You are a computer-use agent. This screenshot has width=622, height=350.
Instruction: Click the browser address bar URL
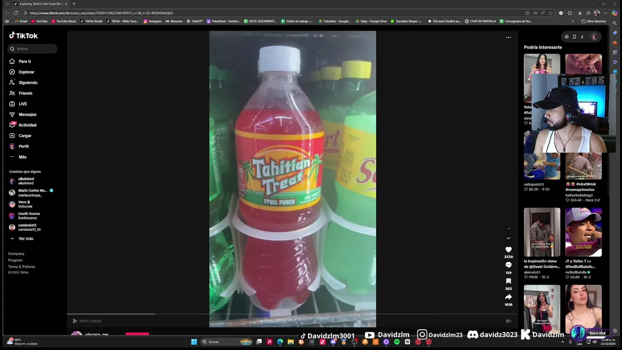(x=101, y=13)
